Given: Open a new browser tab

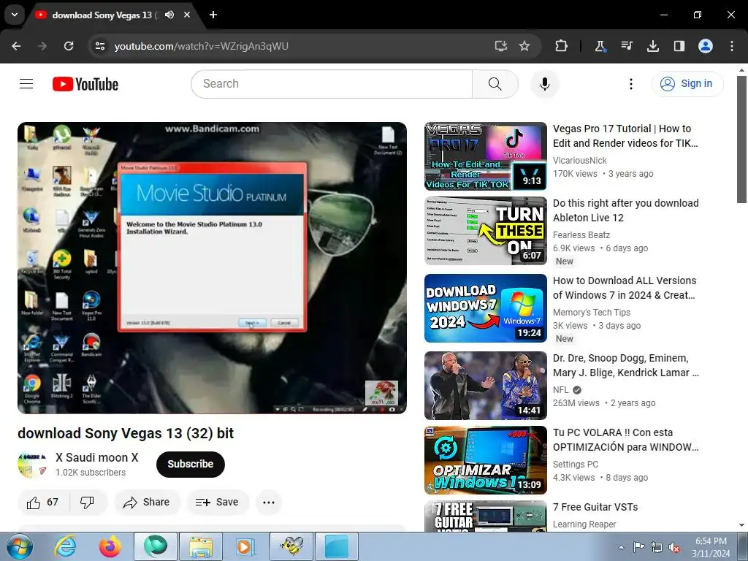Looking at the screenshot, I should [213, 15].
